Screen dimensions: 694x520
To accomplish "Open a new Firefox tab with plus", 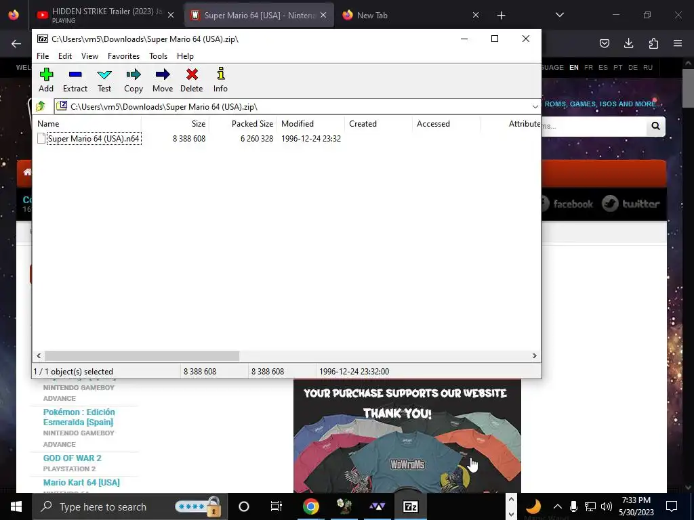I will pyautogui.click(x=501, y=16).
